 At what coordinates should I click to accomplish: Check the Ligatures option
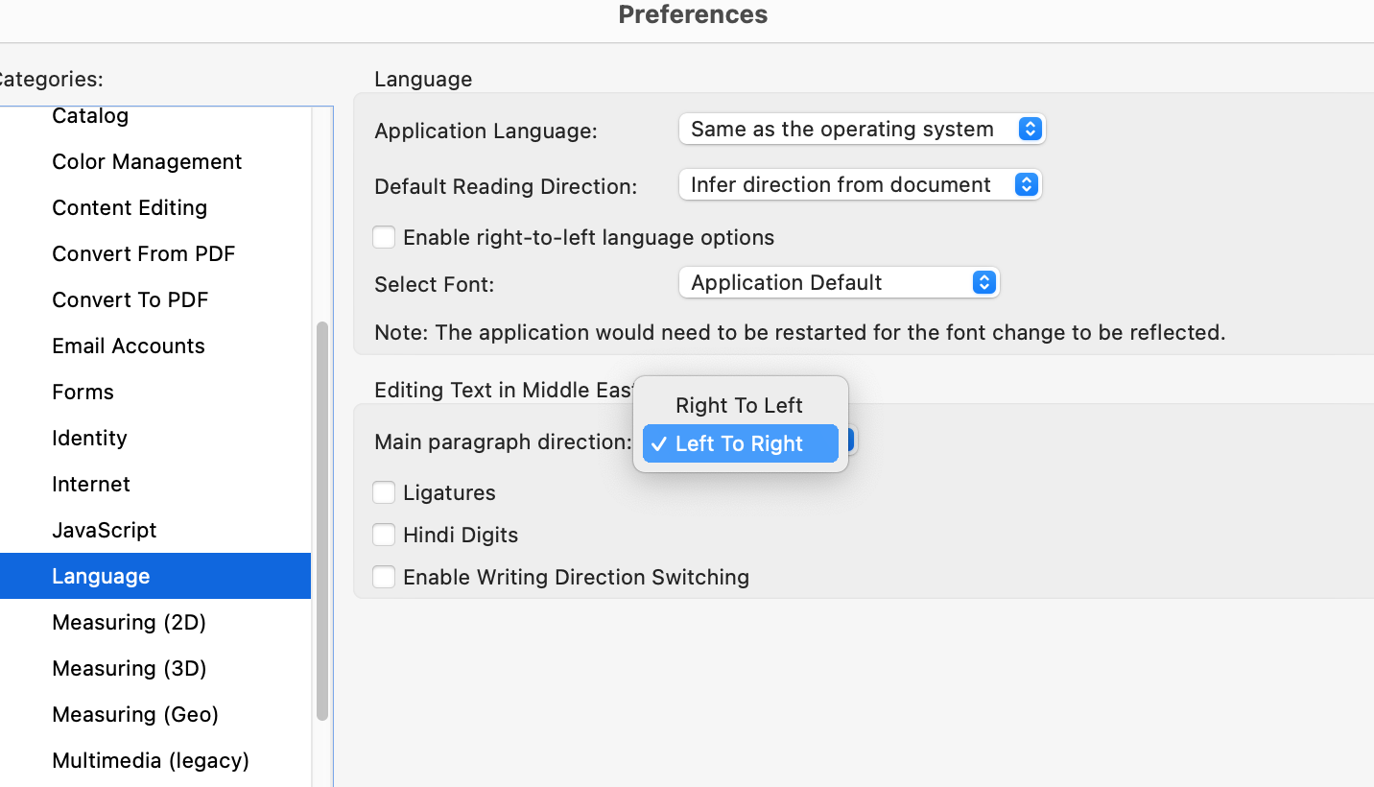pyautogui.click(x=384, y=492)
